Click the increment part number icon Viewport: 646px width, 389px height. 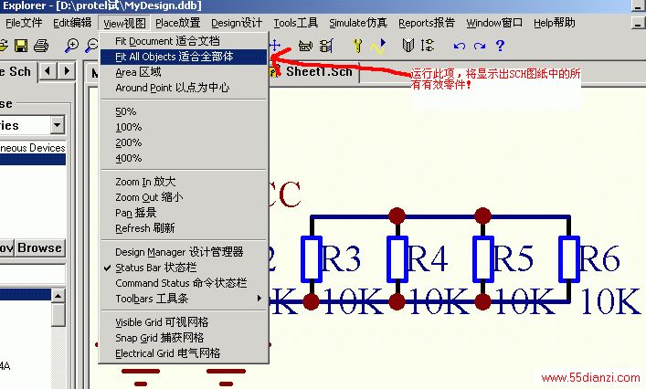click(x=428, y=45)
